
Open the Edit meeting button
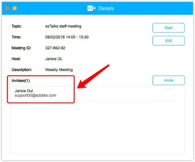(x=168, y=41)
